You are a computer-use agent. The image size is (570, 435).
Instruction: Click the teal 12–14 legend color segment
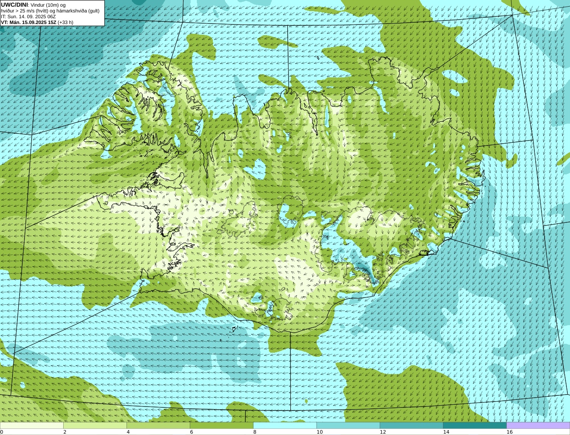[411, 425]
